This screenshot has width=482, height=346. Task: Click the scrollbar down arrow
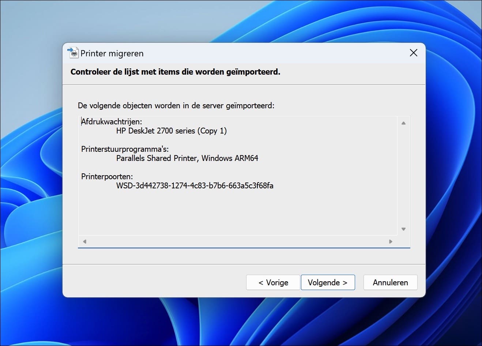(x=403, y=229)
